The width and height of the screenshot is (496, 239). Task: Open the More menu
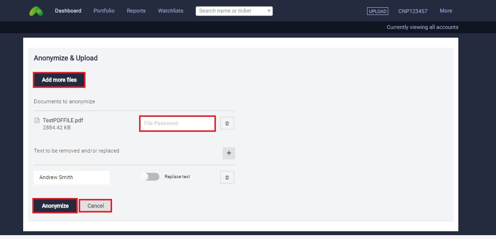(446, 11)
